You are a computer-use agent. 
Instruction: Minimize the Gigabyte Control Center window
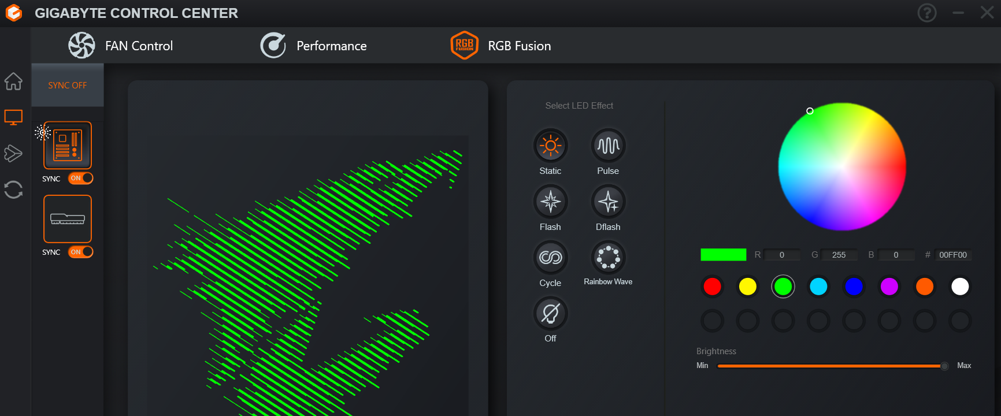coord(958,13)
